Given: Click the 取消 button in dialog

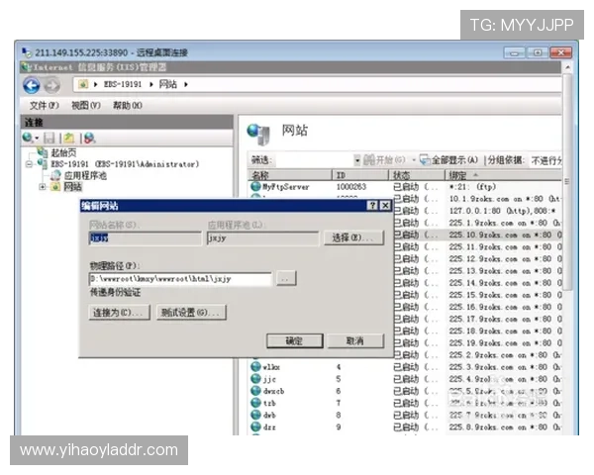Looking at the screenshot, I should (353, 339).
